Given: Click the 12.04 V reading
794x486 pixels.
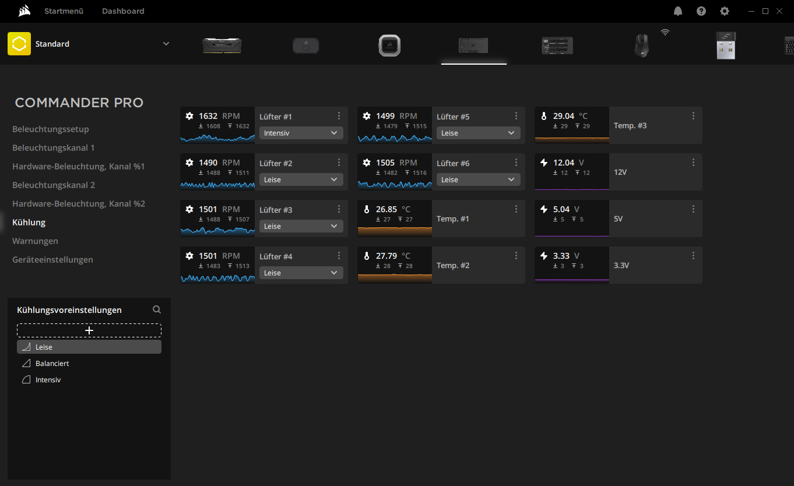Looking at the screenshot, I should (x=568, y=163).
